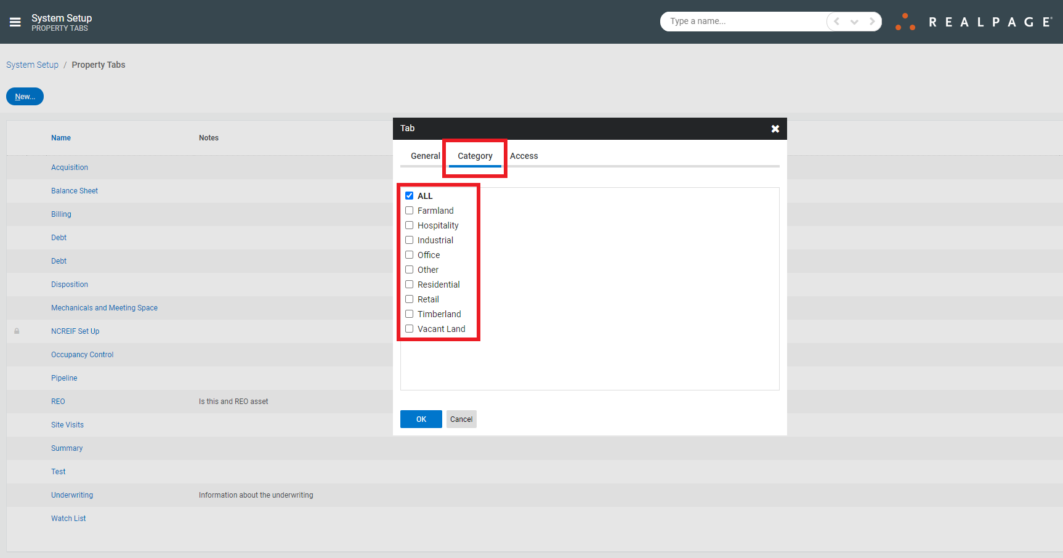Screen dimensions: 1063x558
Task: Cancel the Tab dialog
Action: point(461,419)
